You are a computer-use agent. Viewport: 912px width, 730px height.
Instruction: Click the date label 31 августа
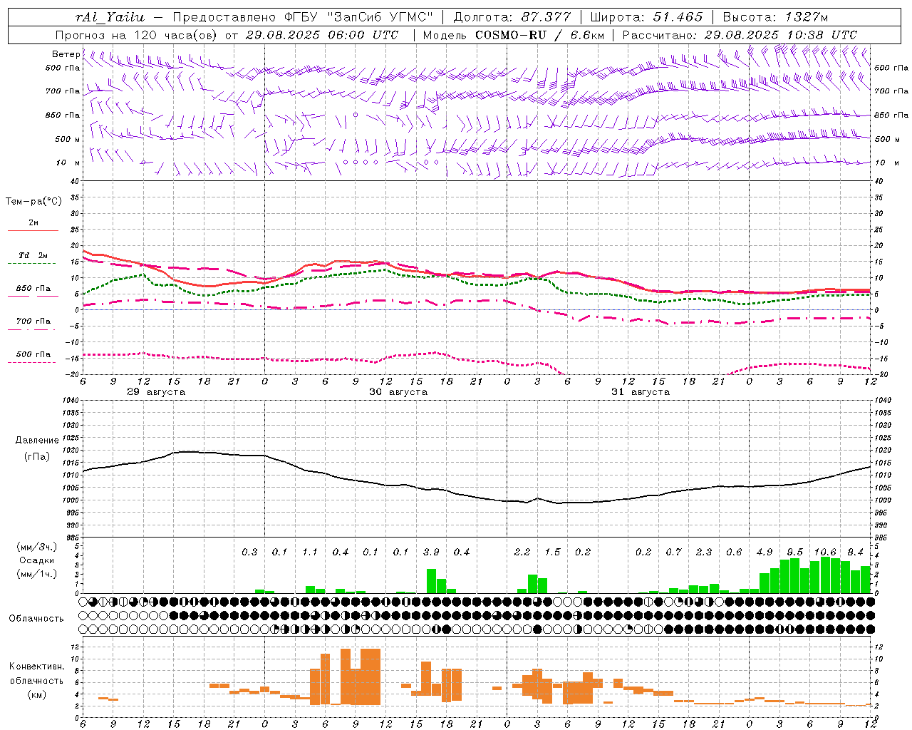point(641,392)
